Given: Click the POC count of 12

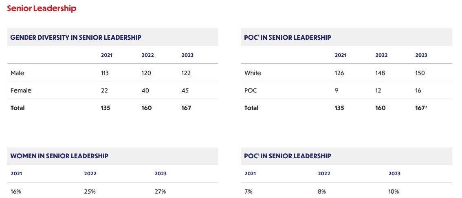Looking at the screenshot, I should coord(378,90).
